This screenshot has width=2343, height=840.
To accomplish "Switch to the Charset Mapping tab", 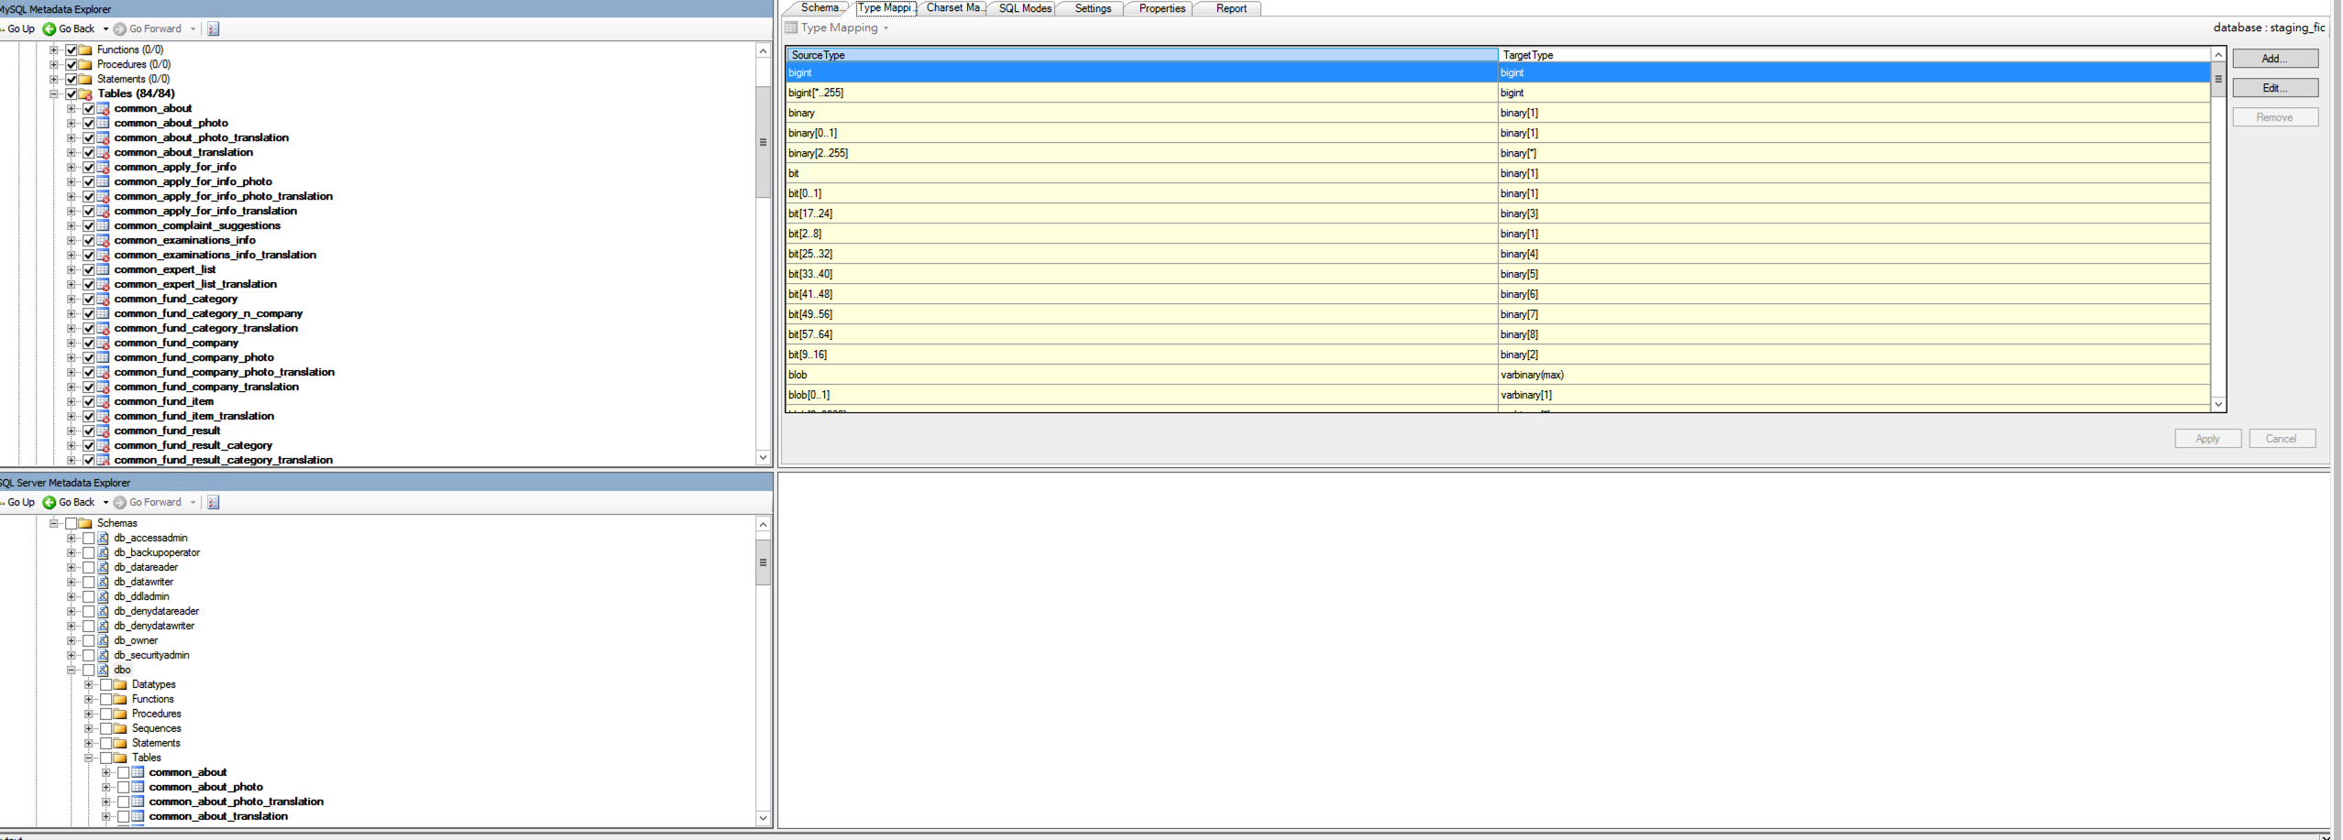I will coord(953,8).
